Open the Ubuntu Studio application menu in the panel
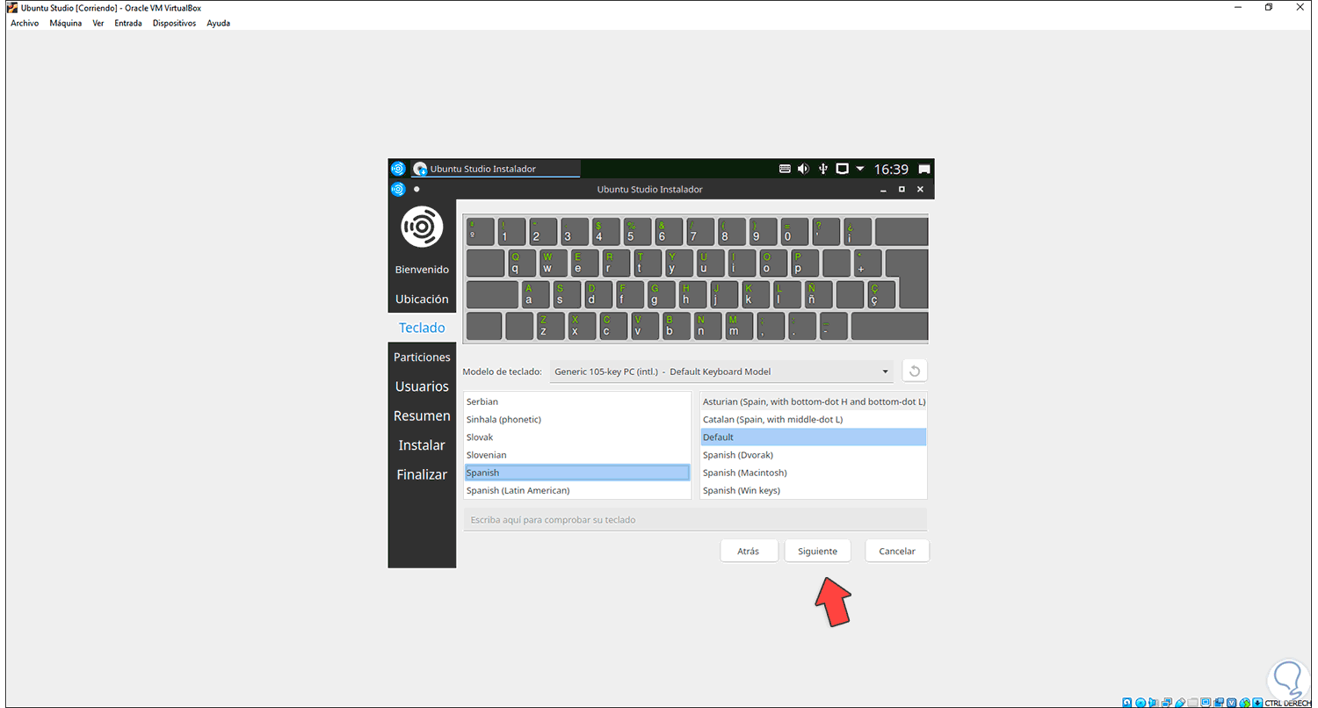Viewport: 1318px width, 708px height. pos(397,169)
